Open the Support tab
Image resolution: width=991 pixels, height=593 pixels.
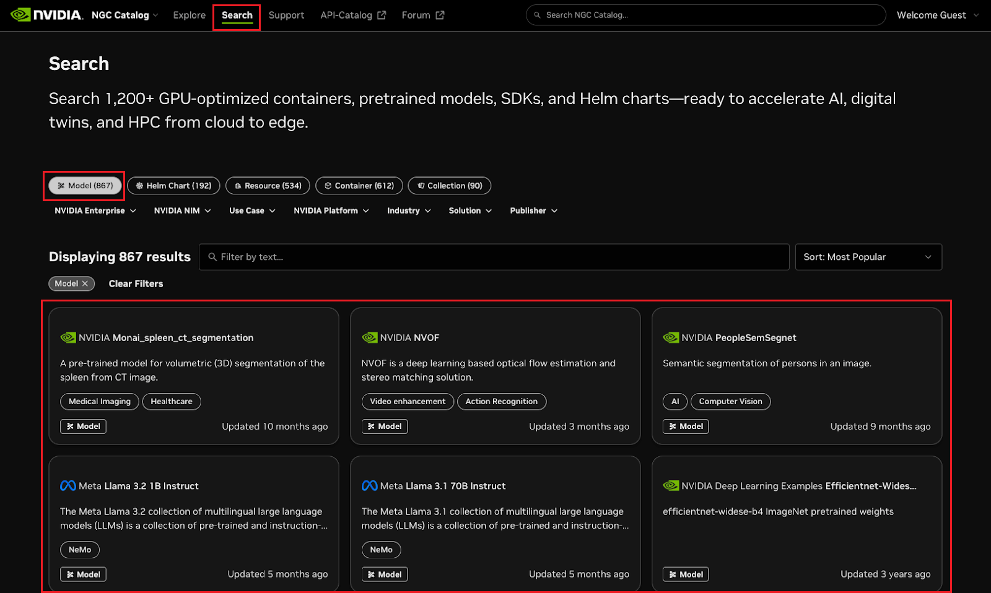point(286,15)
